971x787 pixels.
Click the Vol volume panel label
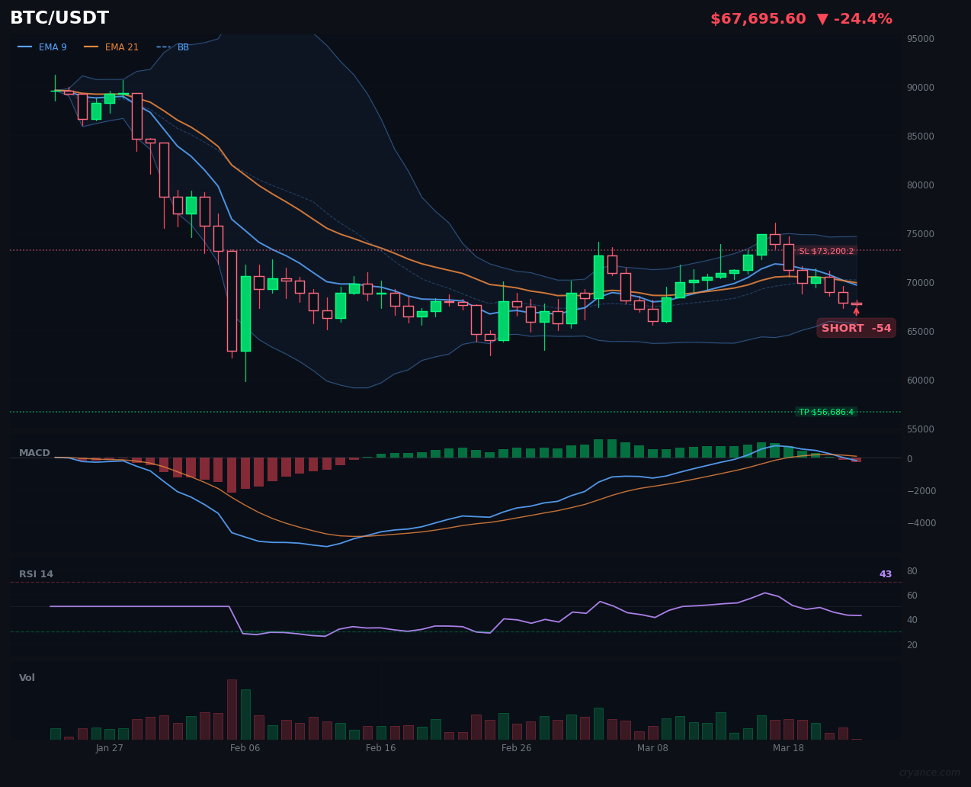click(27, 677)
